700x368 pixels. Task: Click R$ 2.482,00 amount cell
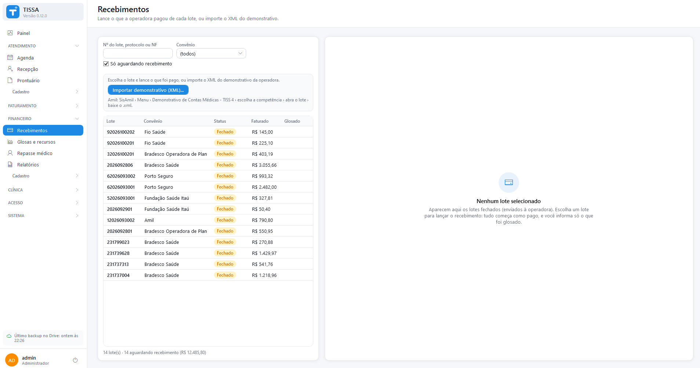(x=264, y=187)
